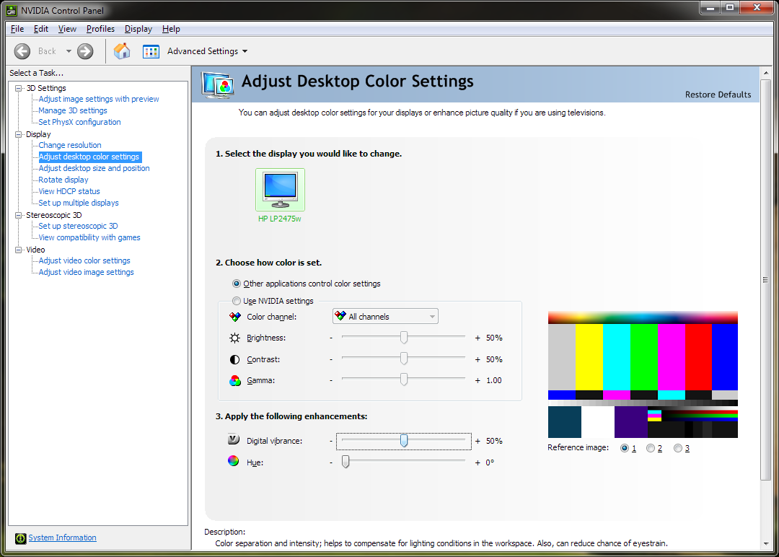Collapse the Video tree node
This screenshot has height=557, width=779.
(18, 250)
